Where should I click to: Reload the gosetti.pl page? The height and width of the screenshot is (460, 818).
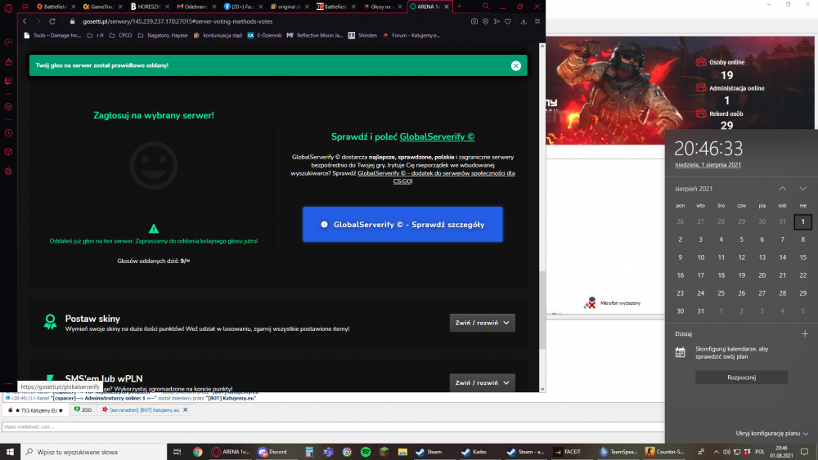[52, 21]
